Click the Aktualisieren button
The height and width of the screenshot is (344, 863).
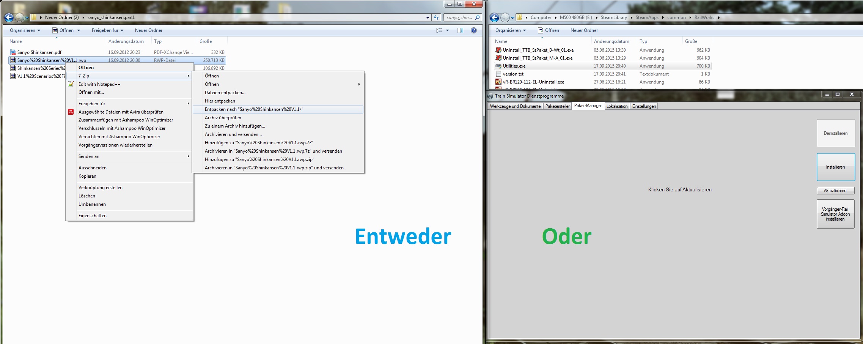pos(835,191)
